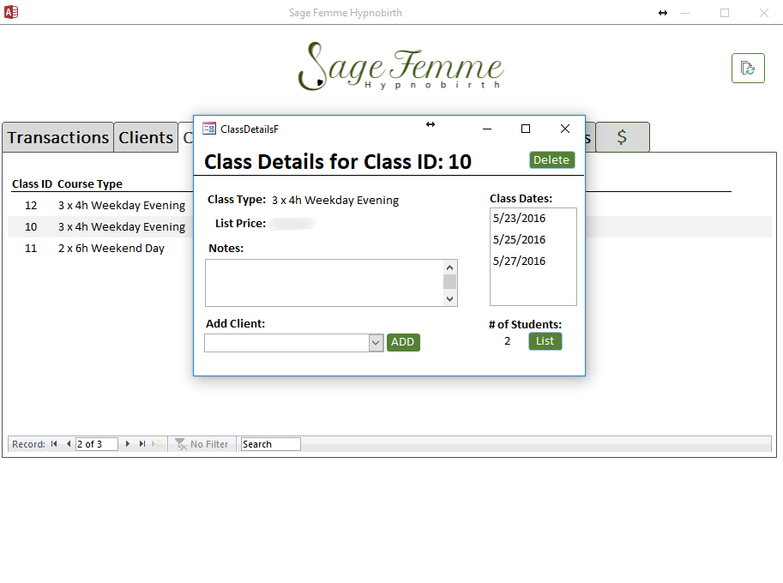Switch to the Clients tab
The width and height of the screenshot is (783, 583).
(x=146, y=137)
